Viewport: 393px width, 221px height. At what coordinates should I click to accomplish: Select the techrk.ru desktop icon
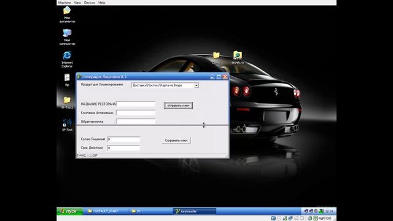[238, 57]
